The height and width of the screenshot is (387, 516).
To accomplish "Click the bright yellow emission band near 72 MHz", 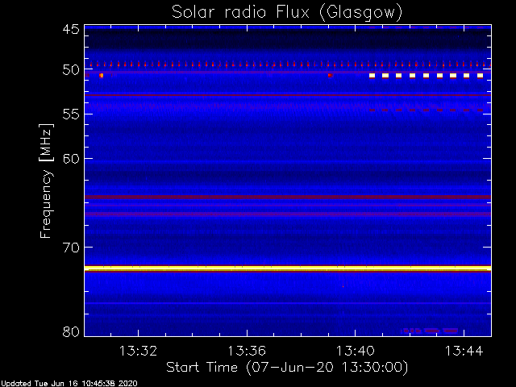I will (x=288, y=268).
